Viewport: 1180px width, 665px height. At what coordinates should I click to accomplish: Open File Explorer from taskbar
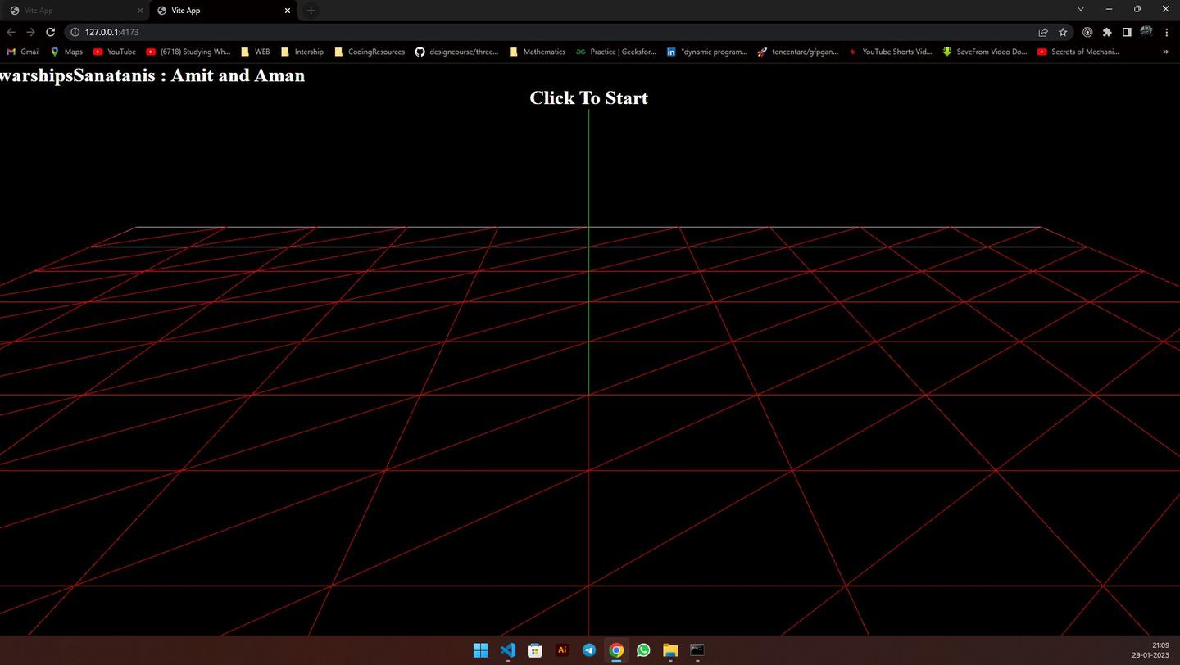pyautogui.click(x=670, y=650)
